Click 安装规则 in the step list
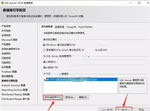The height and width of the screenshot is (111, 150). 6,54
